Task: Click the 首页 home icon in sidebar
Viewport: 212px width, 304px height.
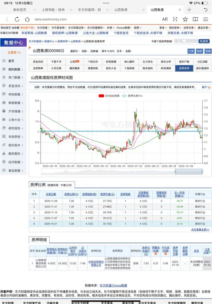Action: (4, 61)
